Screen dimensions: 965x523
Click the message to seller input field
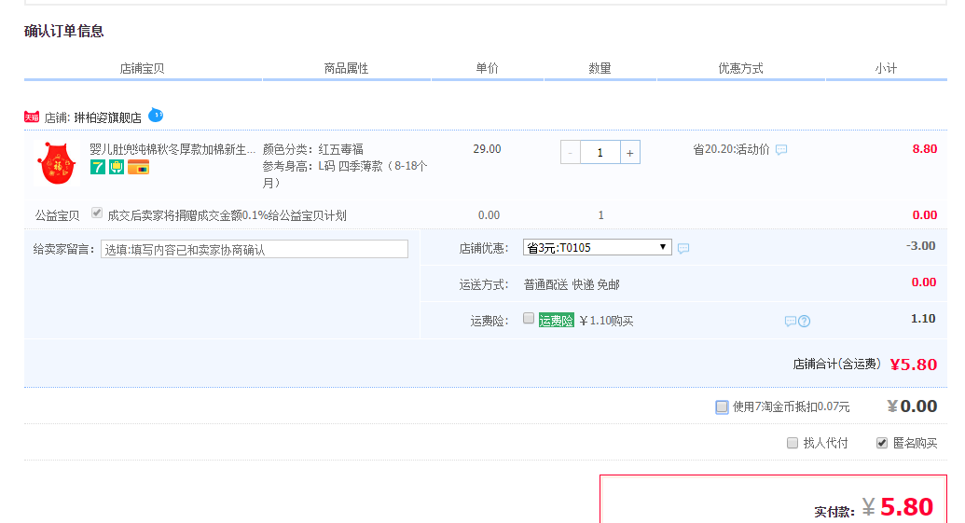254,249
